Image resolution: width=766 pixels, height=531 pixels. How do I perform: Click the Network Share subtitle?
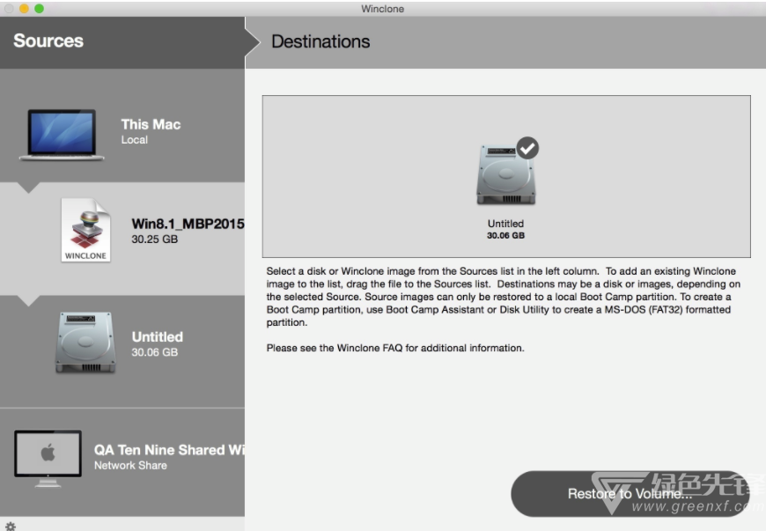[x=130, y=466]
